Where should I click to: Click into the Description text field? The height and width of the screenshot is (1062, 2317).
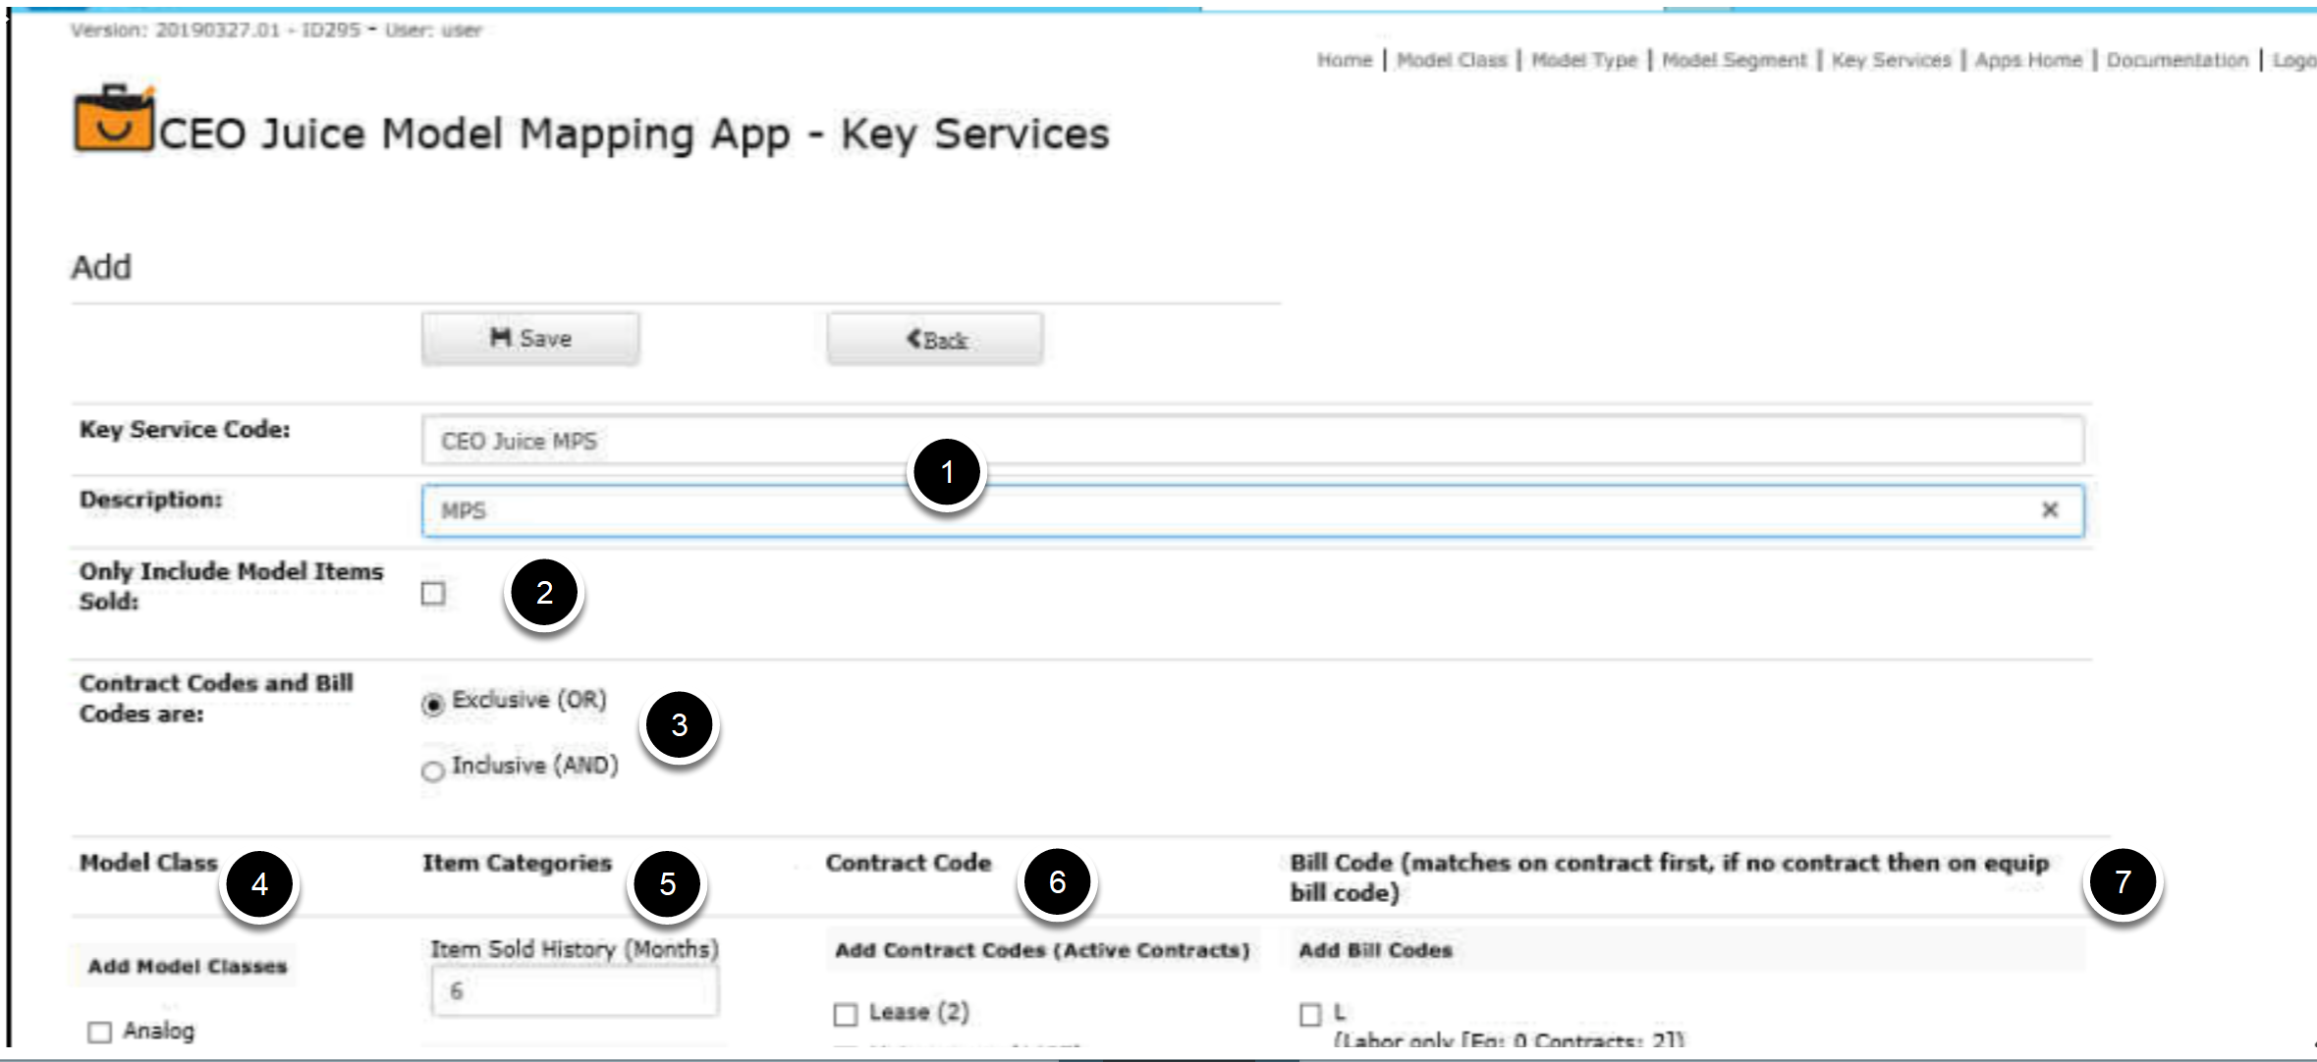[1252, 510]
